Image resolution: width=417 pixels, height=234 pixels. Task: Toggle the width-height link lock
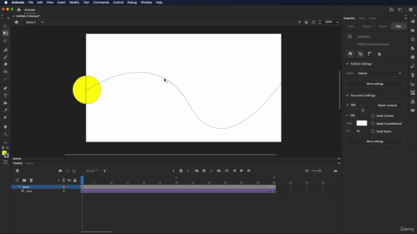(363, 110)
